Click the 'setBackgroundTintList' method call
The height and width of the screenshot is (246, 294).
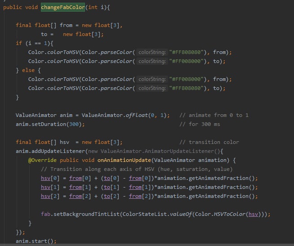pos(86,214)
